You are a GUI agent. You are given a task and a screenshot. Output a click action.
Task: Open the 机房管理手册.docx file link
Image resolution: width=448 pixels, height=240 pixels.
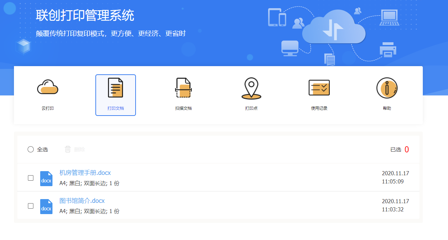[x=85, y=172]
